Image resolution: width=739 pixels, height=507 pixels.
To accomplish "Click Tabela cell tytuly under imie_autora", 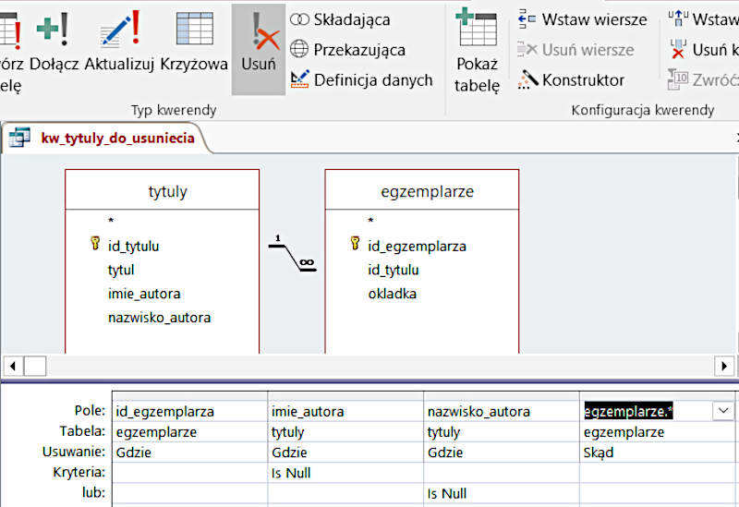I will tap(345, 432).
